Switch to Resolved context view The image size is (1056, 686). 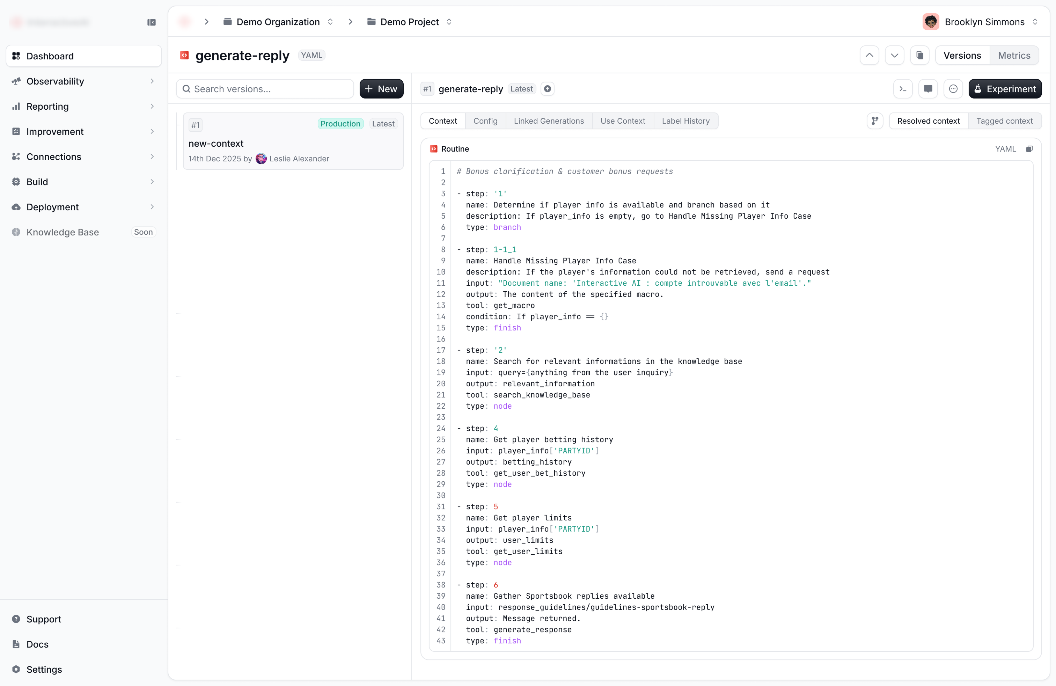click(928, 121)
